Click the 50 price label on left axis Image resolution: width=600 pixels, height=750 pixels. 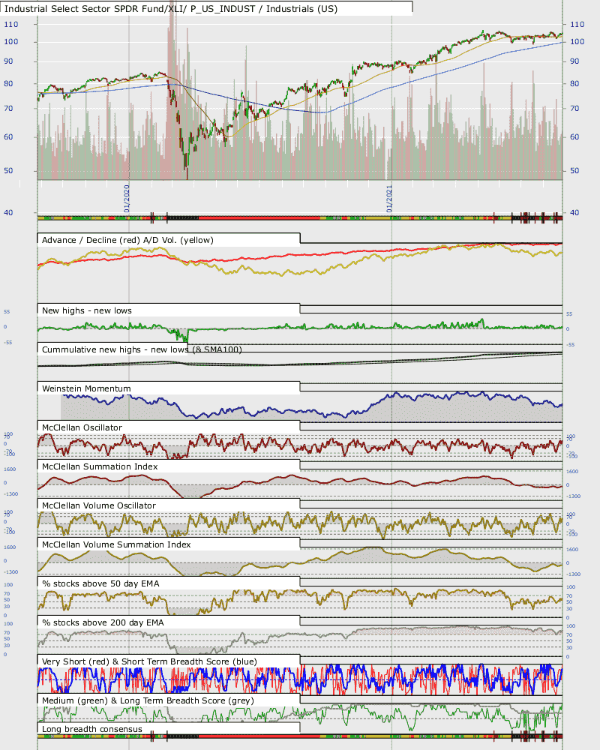coord(8,171)
